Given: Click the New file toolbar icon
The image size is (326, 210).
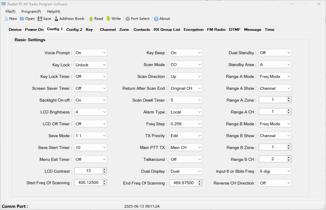Looking at the screenshot, I should tap(6, 19).
